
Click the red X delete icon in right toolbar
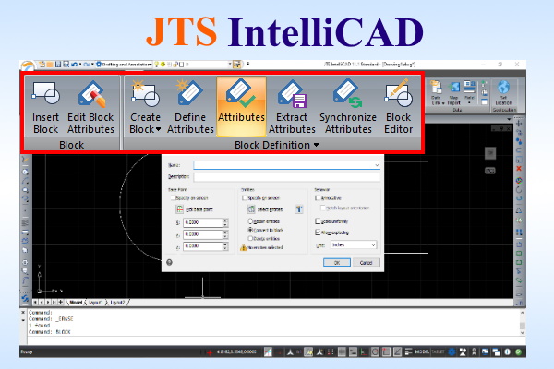coord(519,169)
